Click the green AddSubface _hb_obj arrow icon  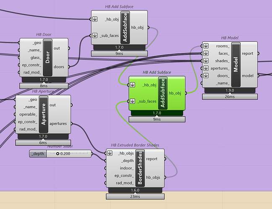pos(132,85)
